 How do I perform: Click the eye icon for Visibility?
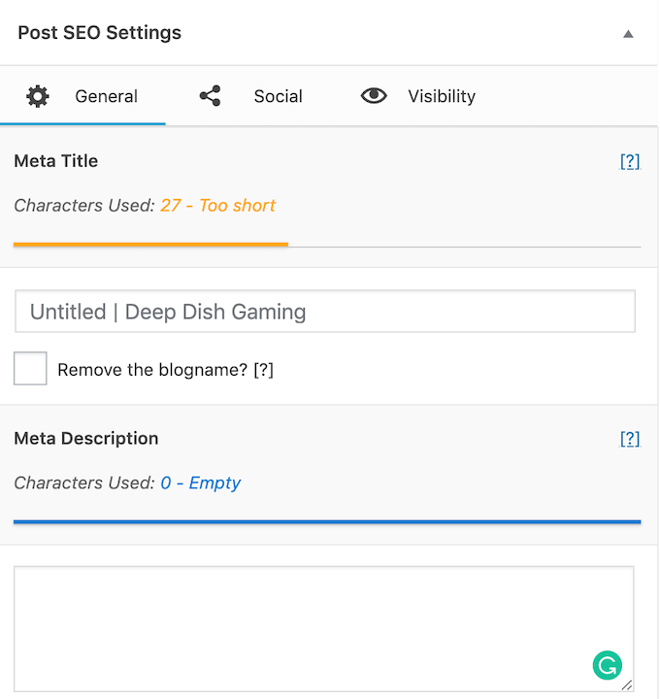pos(374,96)
